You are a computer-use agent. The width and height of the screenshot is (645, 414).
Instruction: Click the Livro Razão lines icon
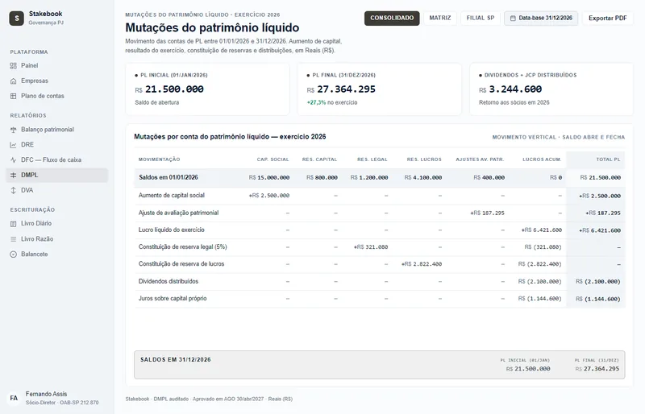click(14, 239)
